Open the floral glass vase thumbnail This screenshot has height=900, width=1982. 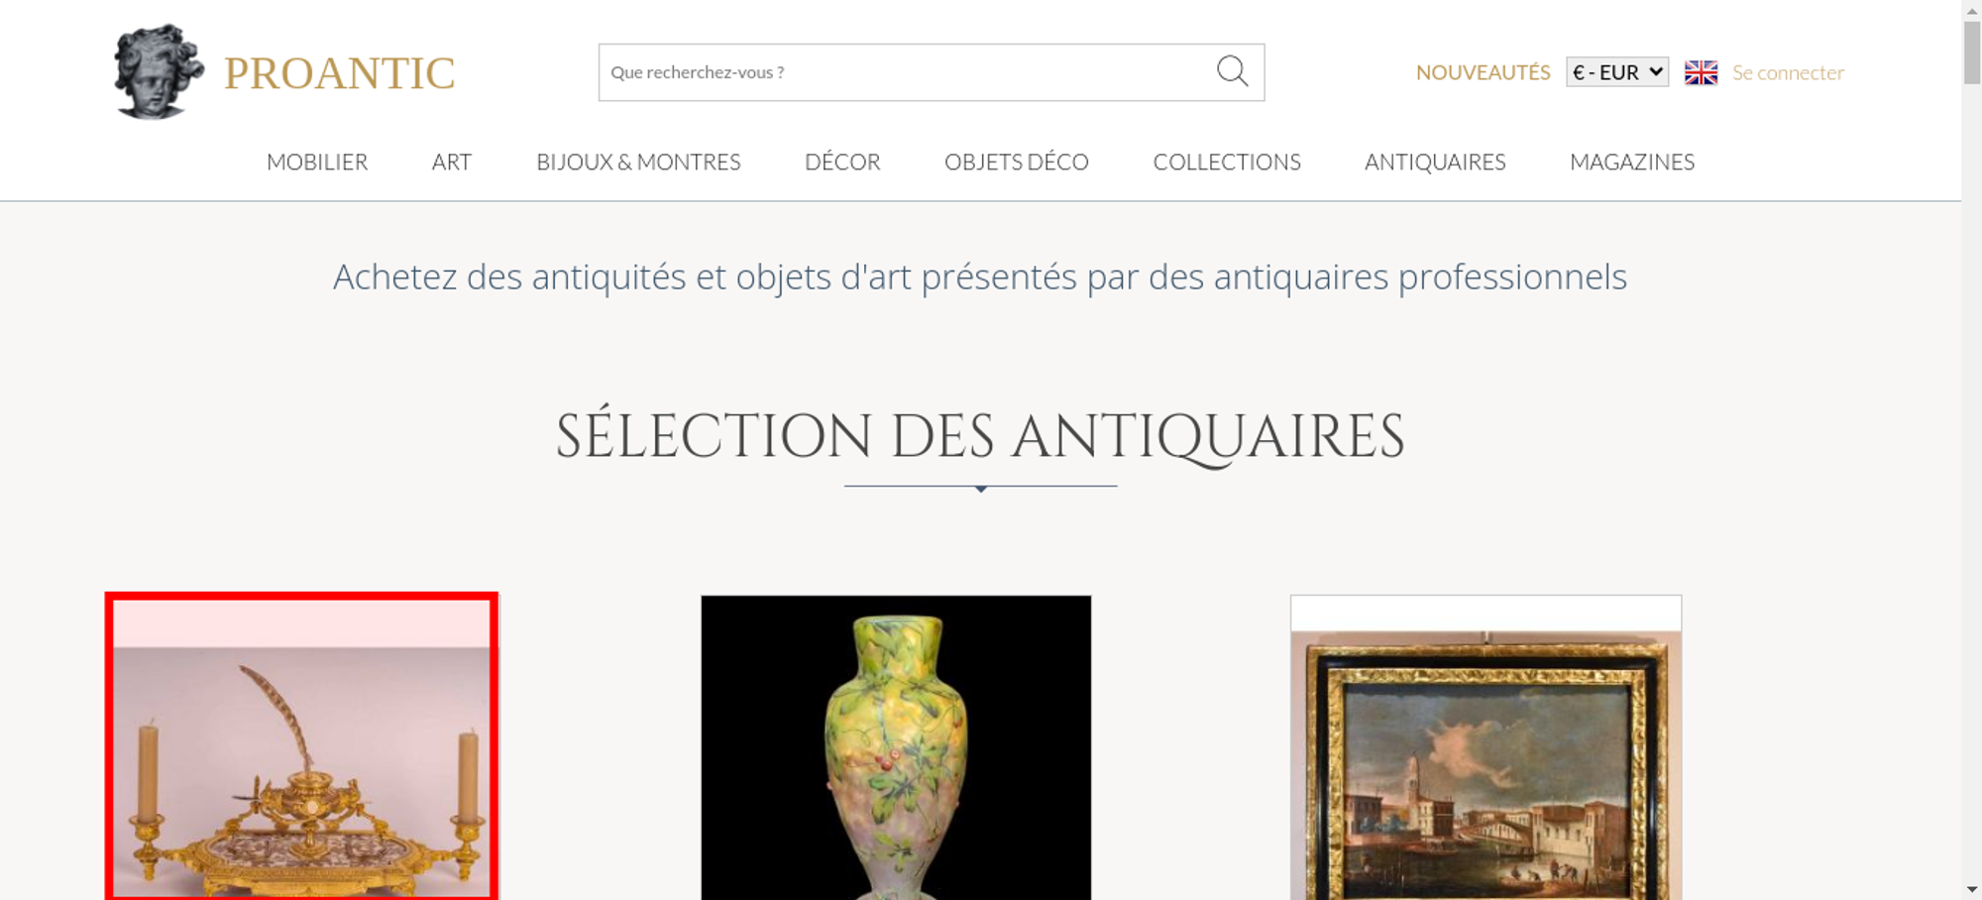(x=896, y=747)
